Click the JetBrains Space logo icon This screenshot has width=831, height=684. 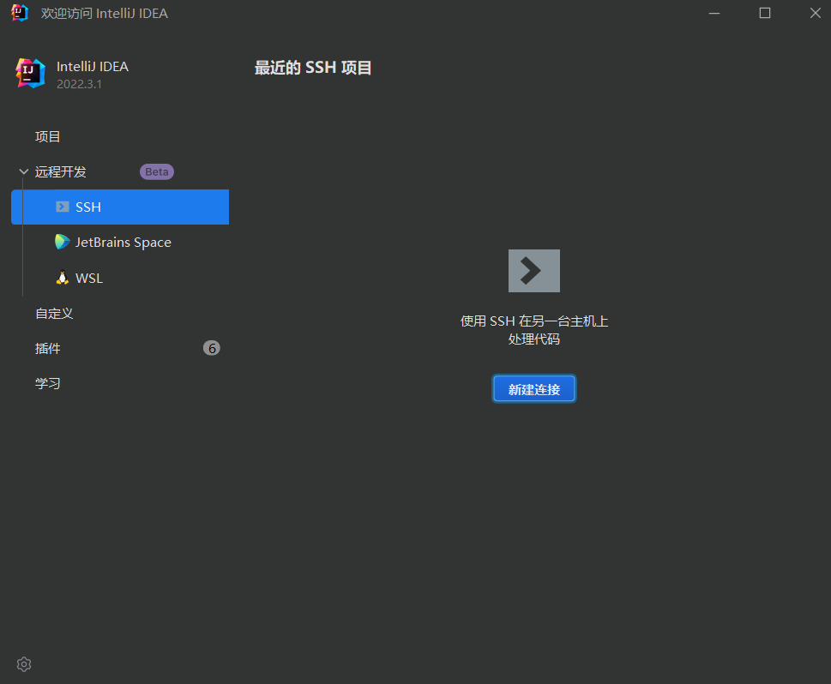point(62,242)
